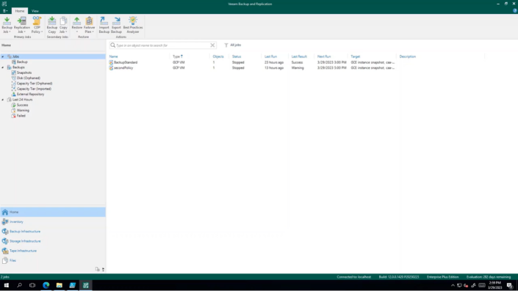Click the search magnifier icon

tap(113, 45)
